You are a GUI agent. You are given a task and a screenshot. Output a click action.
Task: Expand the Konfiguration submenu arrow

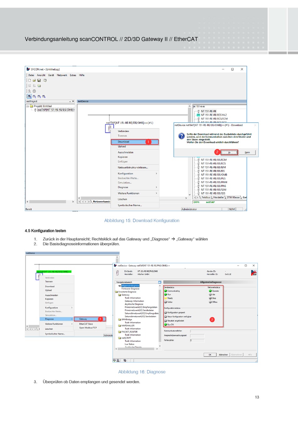click(156, 173)
